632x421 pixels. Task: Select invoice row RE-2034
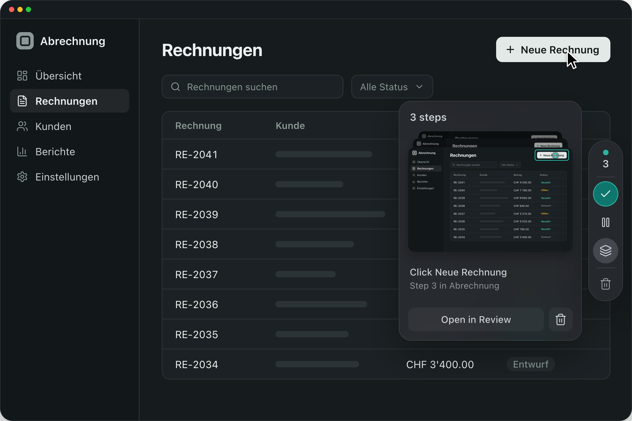pyautogui.click(x=386, y=364)
